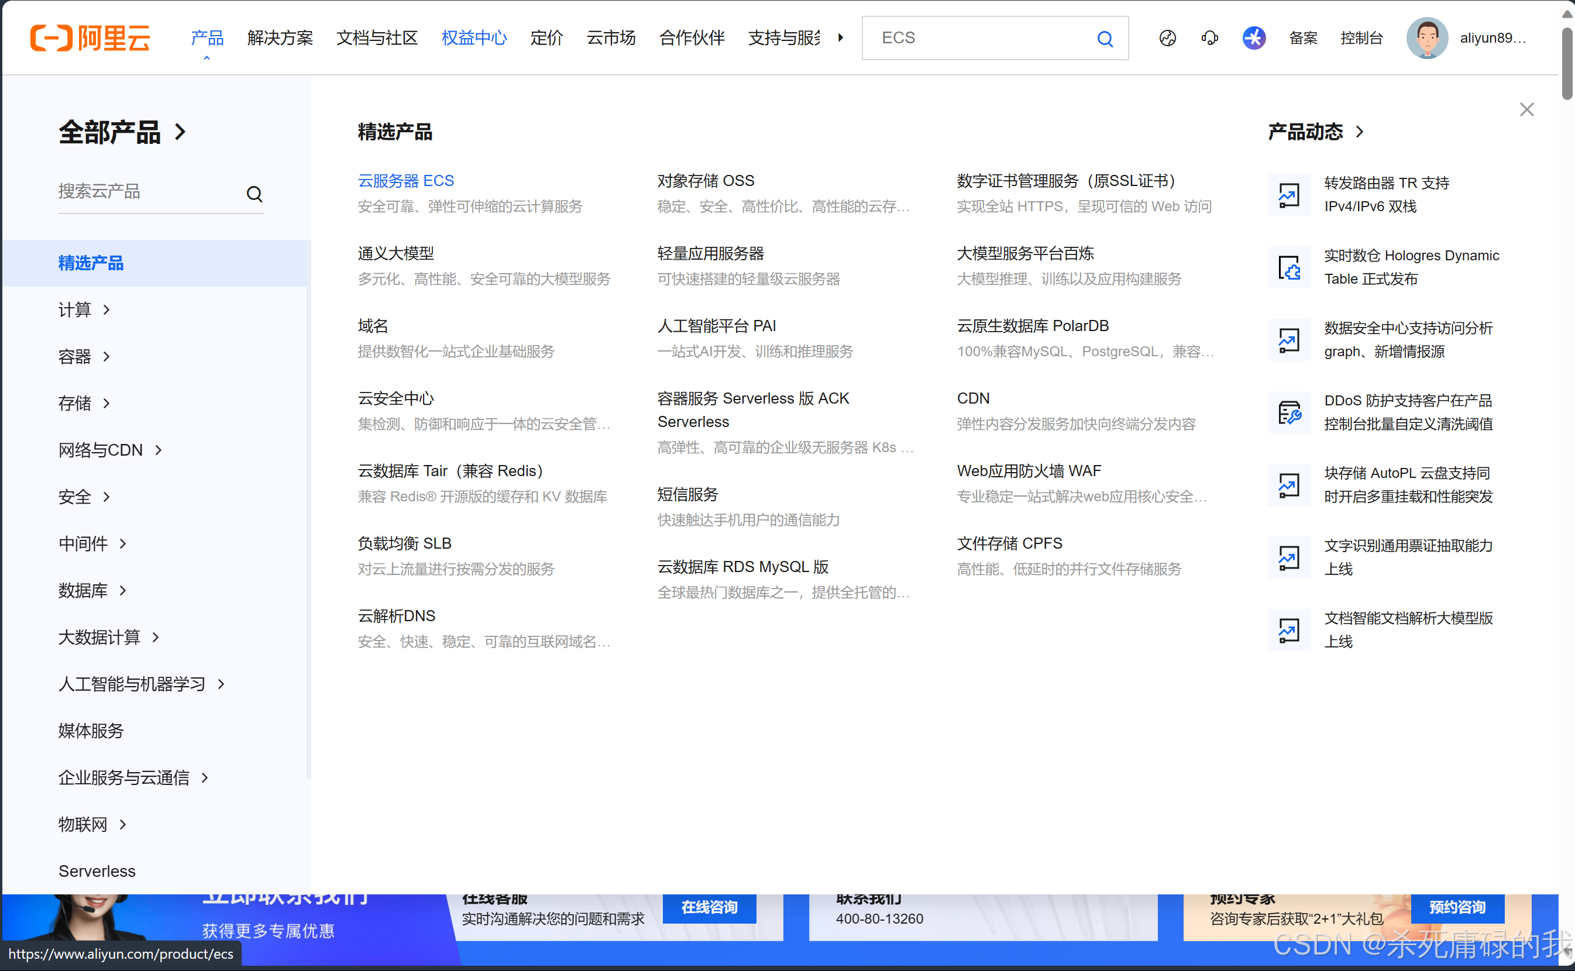Select the 精选产品 sidebar tab
The width and height of the screenshot is (1575, 971).
coord(156,263)
